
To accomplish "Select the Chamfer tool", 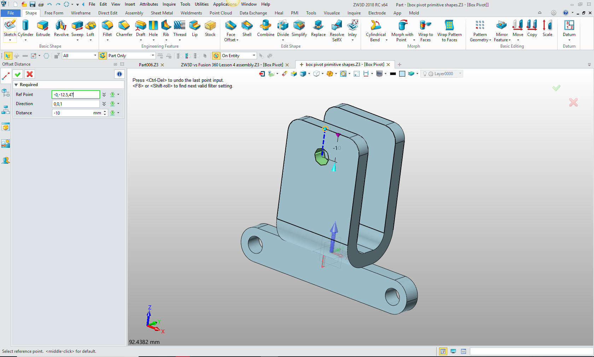I will pos(124,28).
